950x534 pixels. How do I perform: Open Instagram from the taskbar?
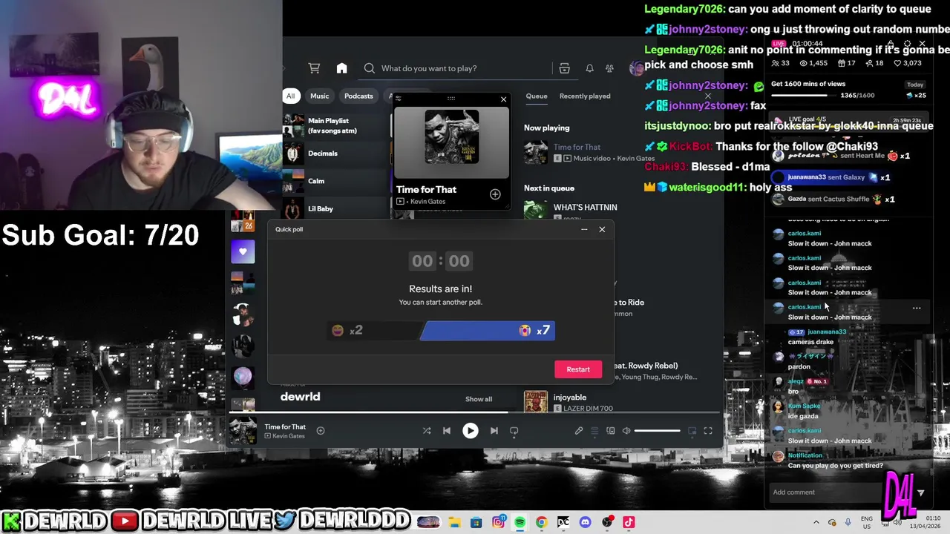(498, 523)
